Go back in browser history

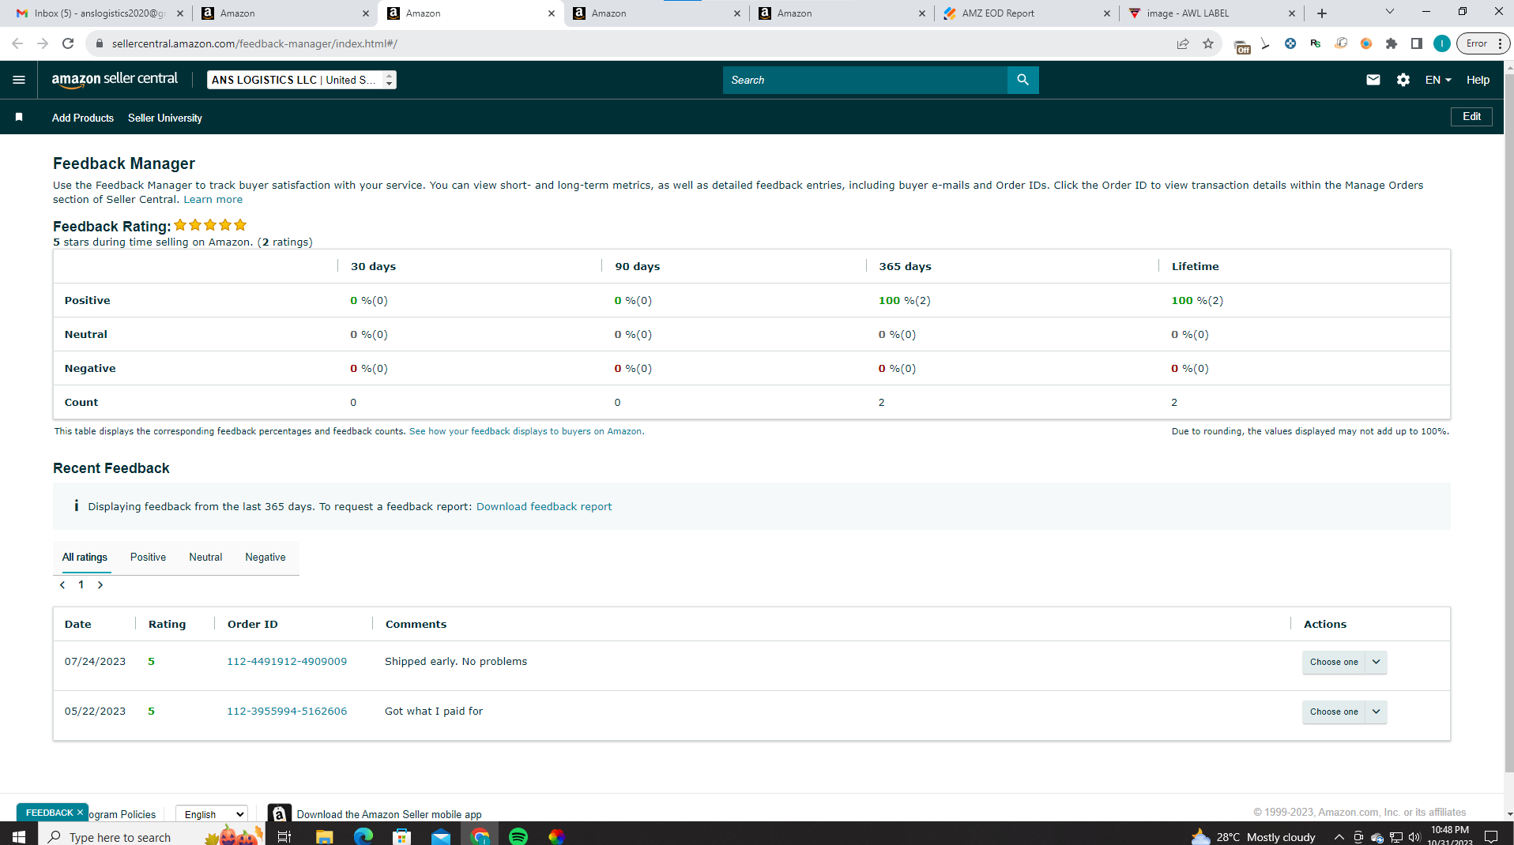click(17, 43)
